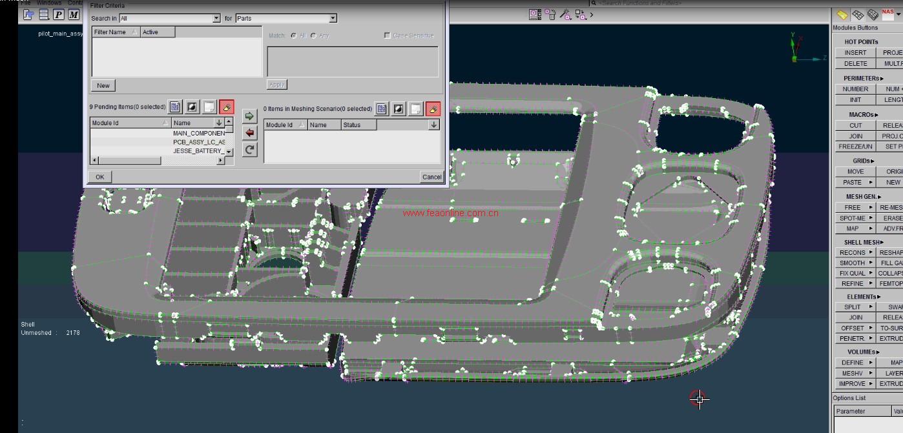Click the gray refresh arrow icon
Viewport: 903px width, 433px height.
pyautogui.click(x=249, y=150)
